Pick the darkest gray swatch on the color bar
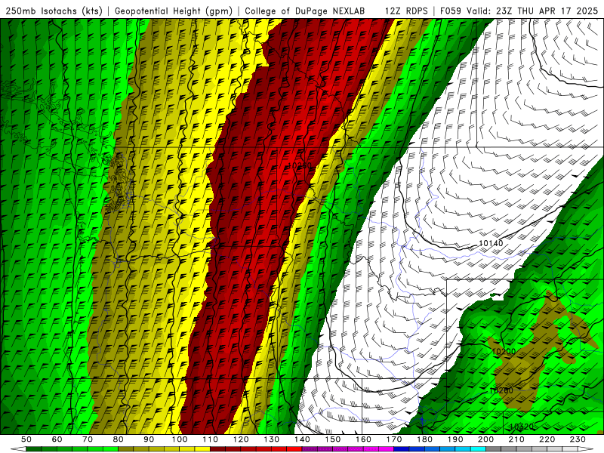This screenshot has width=604, height=453. click(494, 448)
